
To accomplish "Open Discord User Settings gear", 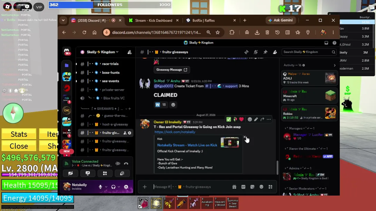I will (126, 187).
